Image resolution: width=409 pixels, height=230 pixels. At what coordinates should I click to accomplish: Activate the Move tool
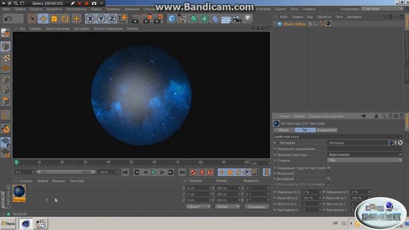tap(43, 19)
